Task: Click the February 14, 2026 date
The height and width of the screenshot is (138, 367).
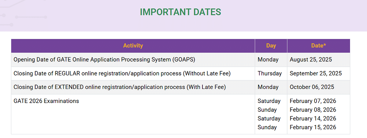Action: (x=313, y=119)
